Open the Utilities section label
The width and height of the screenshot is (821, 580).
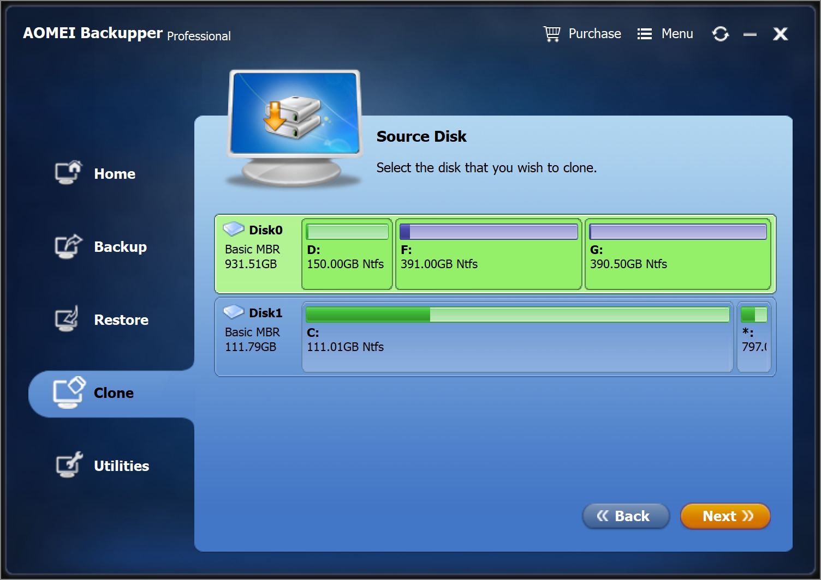coord(122,466)
